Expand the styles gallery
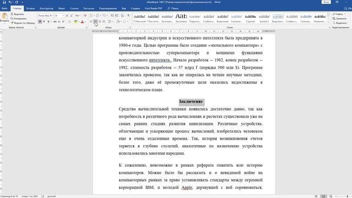This screenshot has height=198, width=352. (328, 22)
